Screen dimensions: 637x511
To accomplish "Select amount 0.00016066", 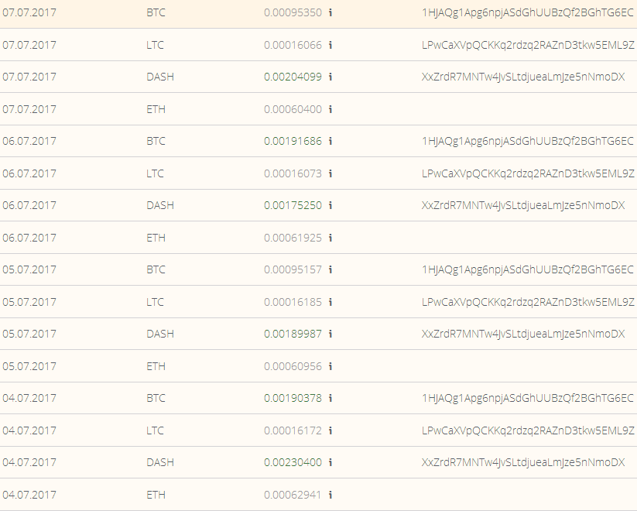I will [293, 45].
